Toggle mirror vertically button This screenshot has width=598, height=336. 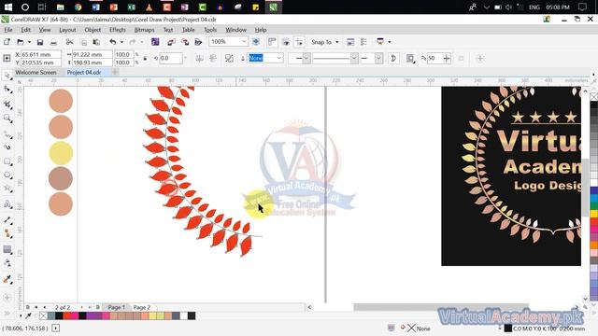point(213,58)
